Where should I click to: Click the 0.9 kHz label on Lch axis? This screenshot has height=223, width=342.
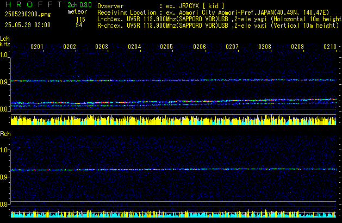[x=4, y=82]
